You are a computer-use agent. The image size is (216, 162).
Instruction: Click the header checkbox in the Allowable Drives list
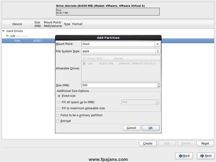pyautogui.click(x=84, y=58)
